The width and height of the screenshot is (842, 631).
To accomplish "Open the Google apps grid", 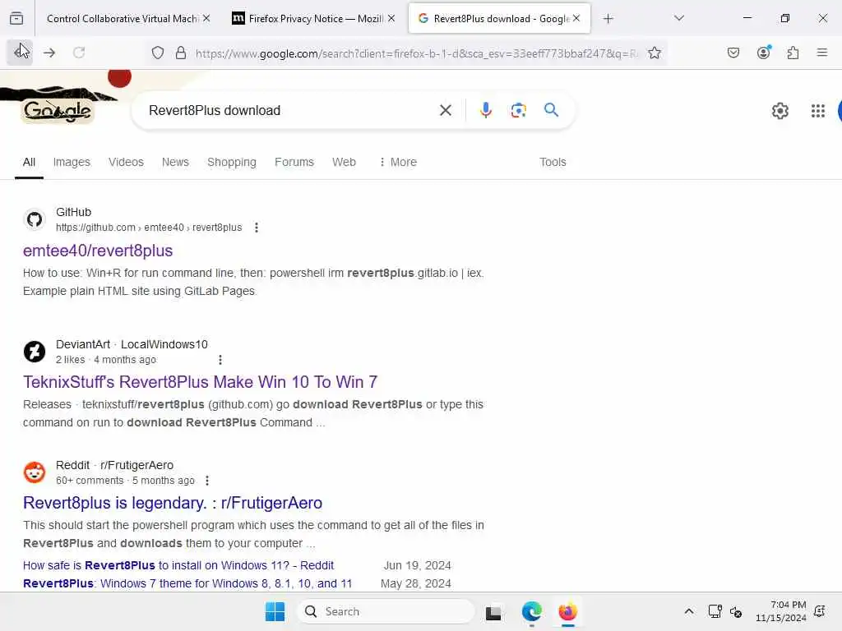I will [x=818, y=111].
